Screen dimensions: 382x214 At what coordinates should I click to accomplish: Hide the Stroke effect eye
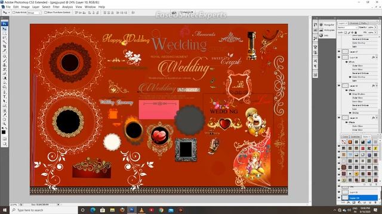coord(350,113)
